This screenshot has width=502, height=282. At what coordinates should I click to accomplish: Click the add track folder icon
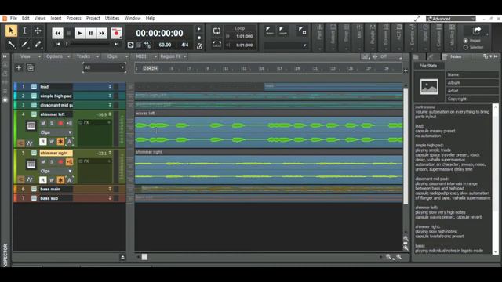tap(30, 67)
